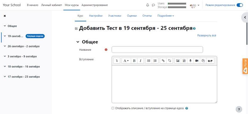The image size is (248, 114).
Task: Insert an unordered bullet list
Action: pos(149,61)
